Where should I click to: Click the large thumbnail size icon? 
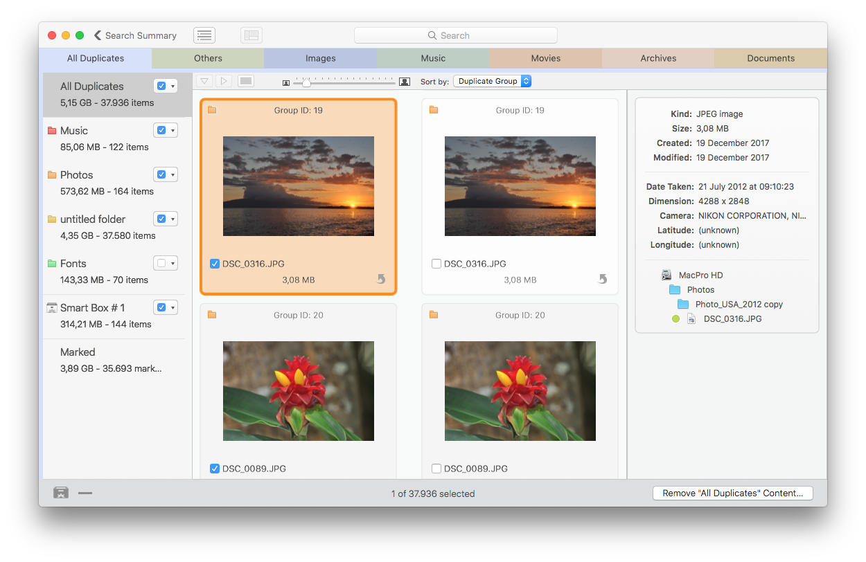tap(405, 81)
